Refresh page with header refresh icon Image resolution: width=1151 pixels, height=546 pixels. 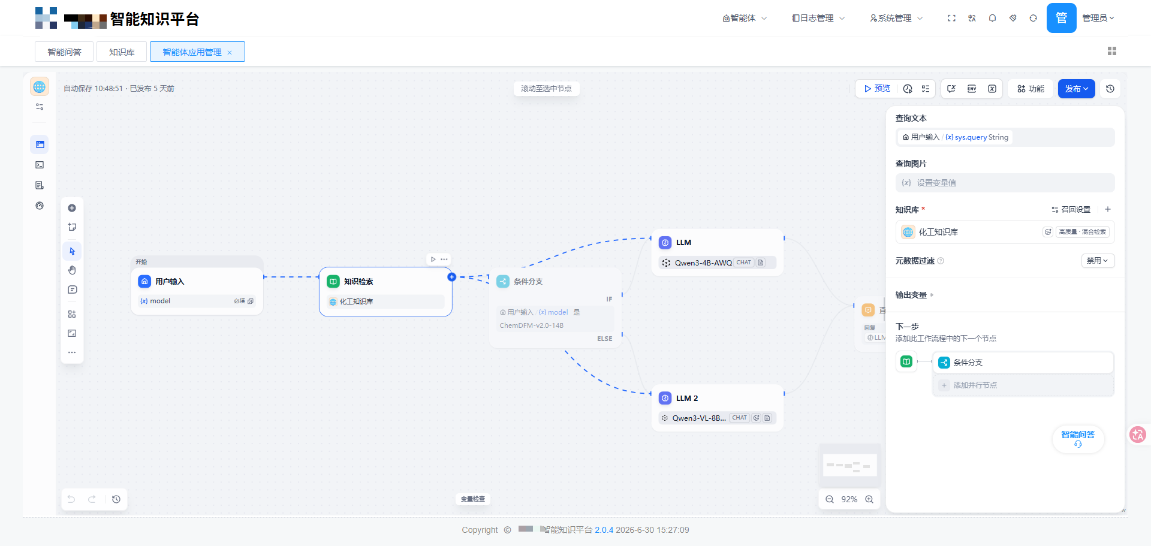tap(1033, 18)
